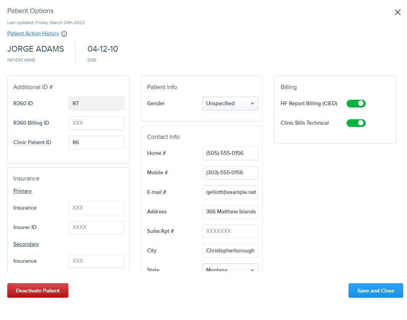Select the Clinic Patient ID field
Image resolution: width=407 pixels, height=320 pixels.
96,142
